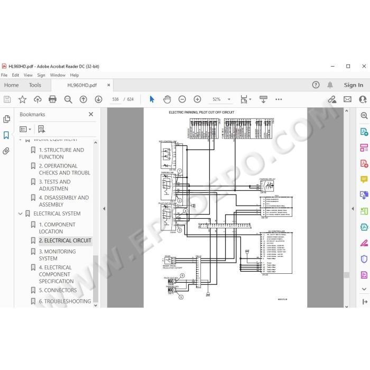Viewport: 370px width, 370px height.
Task: Toggle the bookmarks panel icon
Action: tap(6, 135)
